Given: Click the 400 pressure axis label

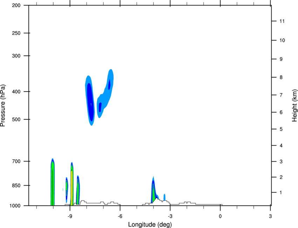Looking at the screenshot, I should (16, 92).
